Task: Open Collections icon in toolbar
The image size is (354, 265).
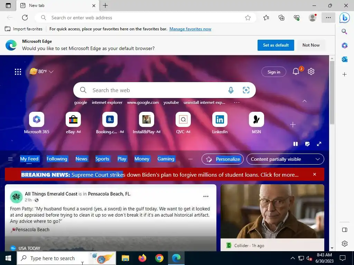Action: [281, 18]
